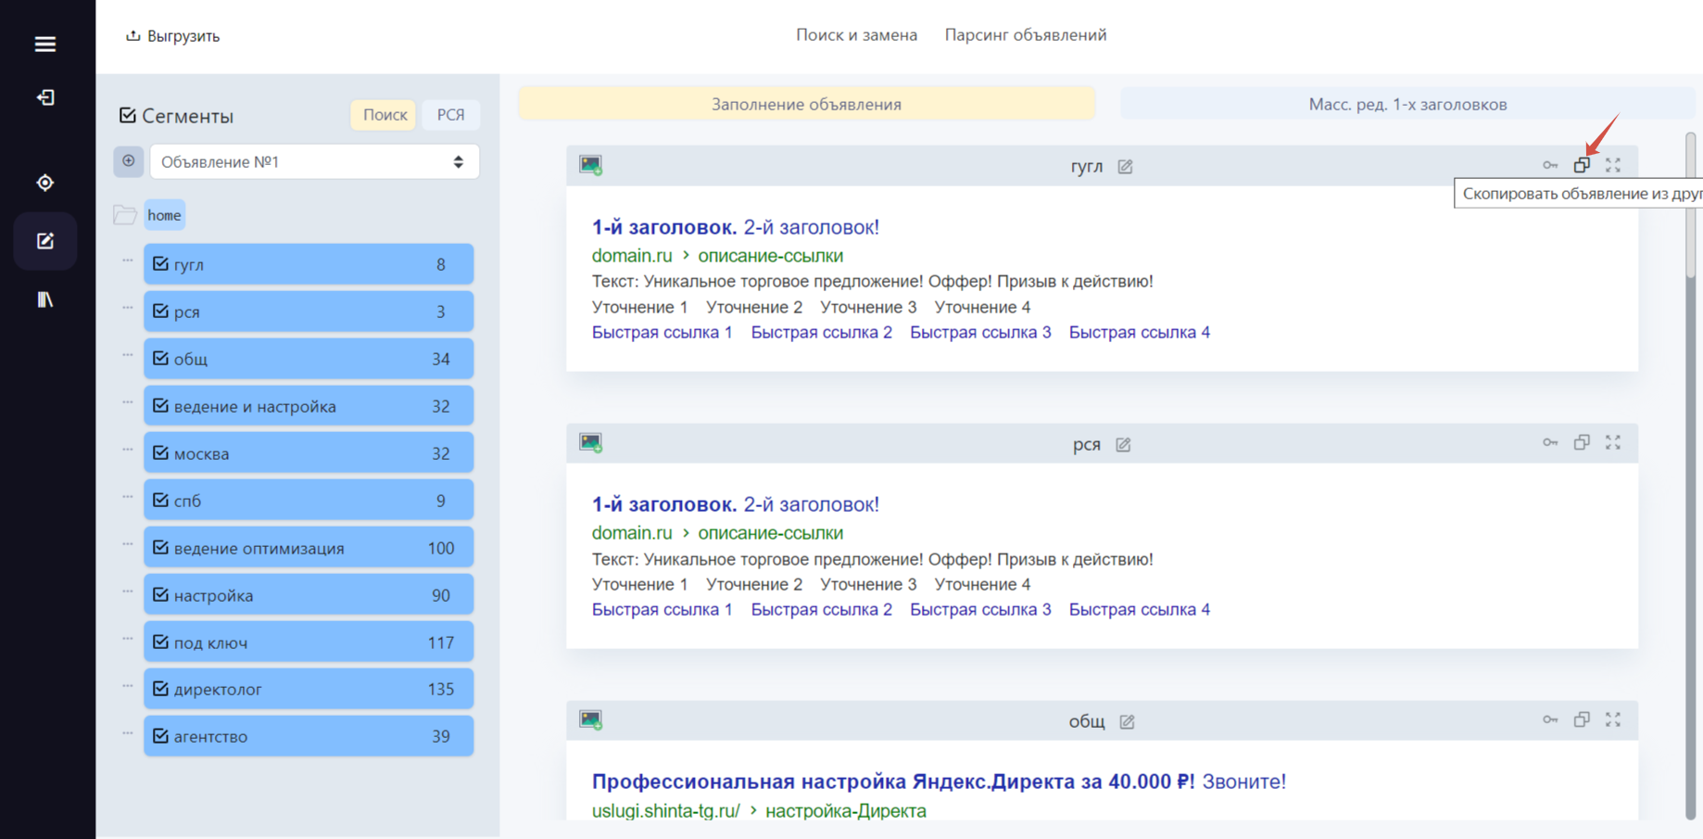Click the logout arrow sidebar icon
The width and height of the screenshot is (1703, 839).
coord(44,97)
